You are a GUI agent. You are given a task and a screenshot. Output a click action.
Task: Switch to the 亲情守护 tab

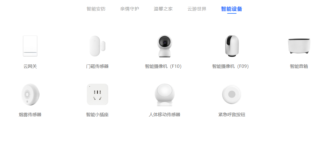tap(130, 9)
